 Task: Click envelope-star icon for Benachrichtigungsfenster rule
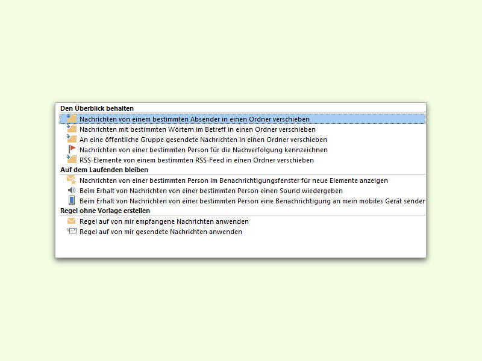click(x=72, y=180)
